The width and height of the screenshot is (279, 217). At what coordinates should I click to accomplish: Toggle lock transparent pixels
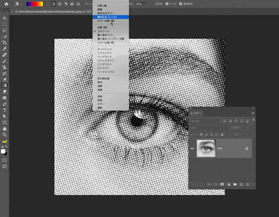click(x=201, y=135)
